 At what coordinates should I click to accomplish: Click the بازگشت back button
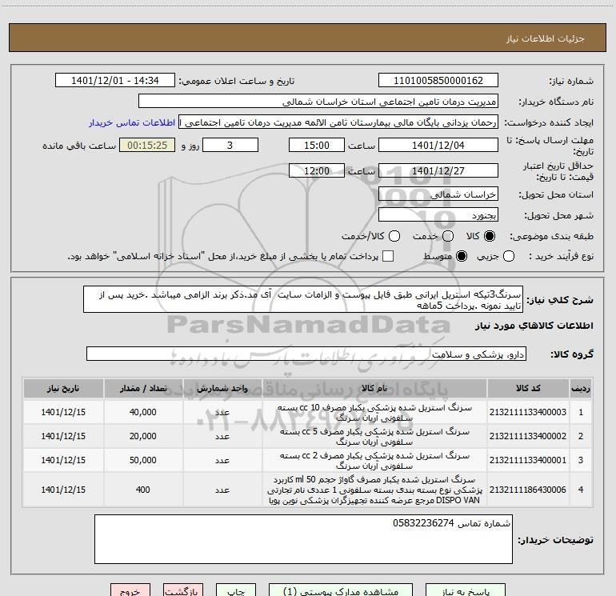[183, 590]
